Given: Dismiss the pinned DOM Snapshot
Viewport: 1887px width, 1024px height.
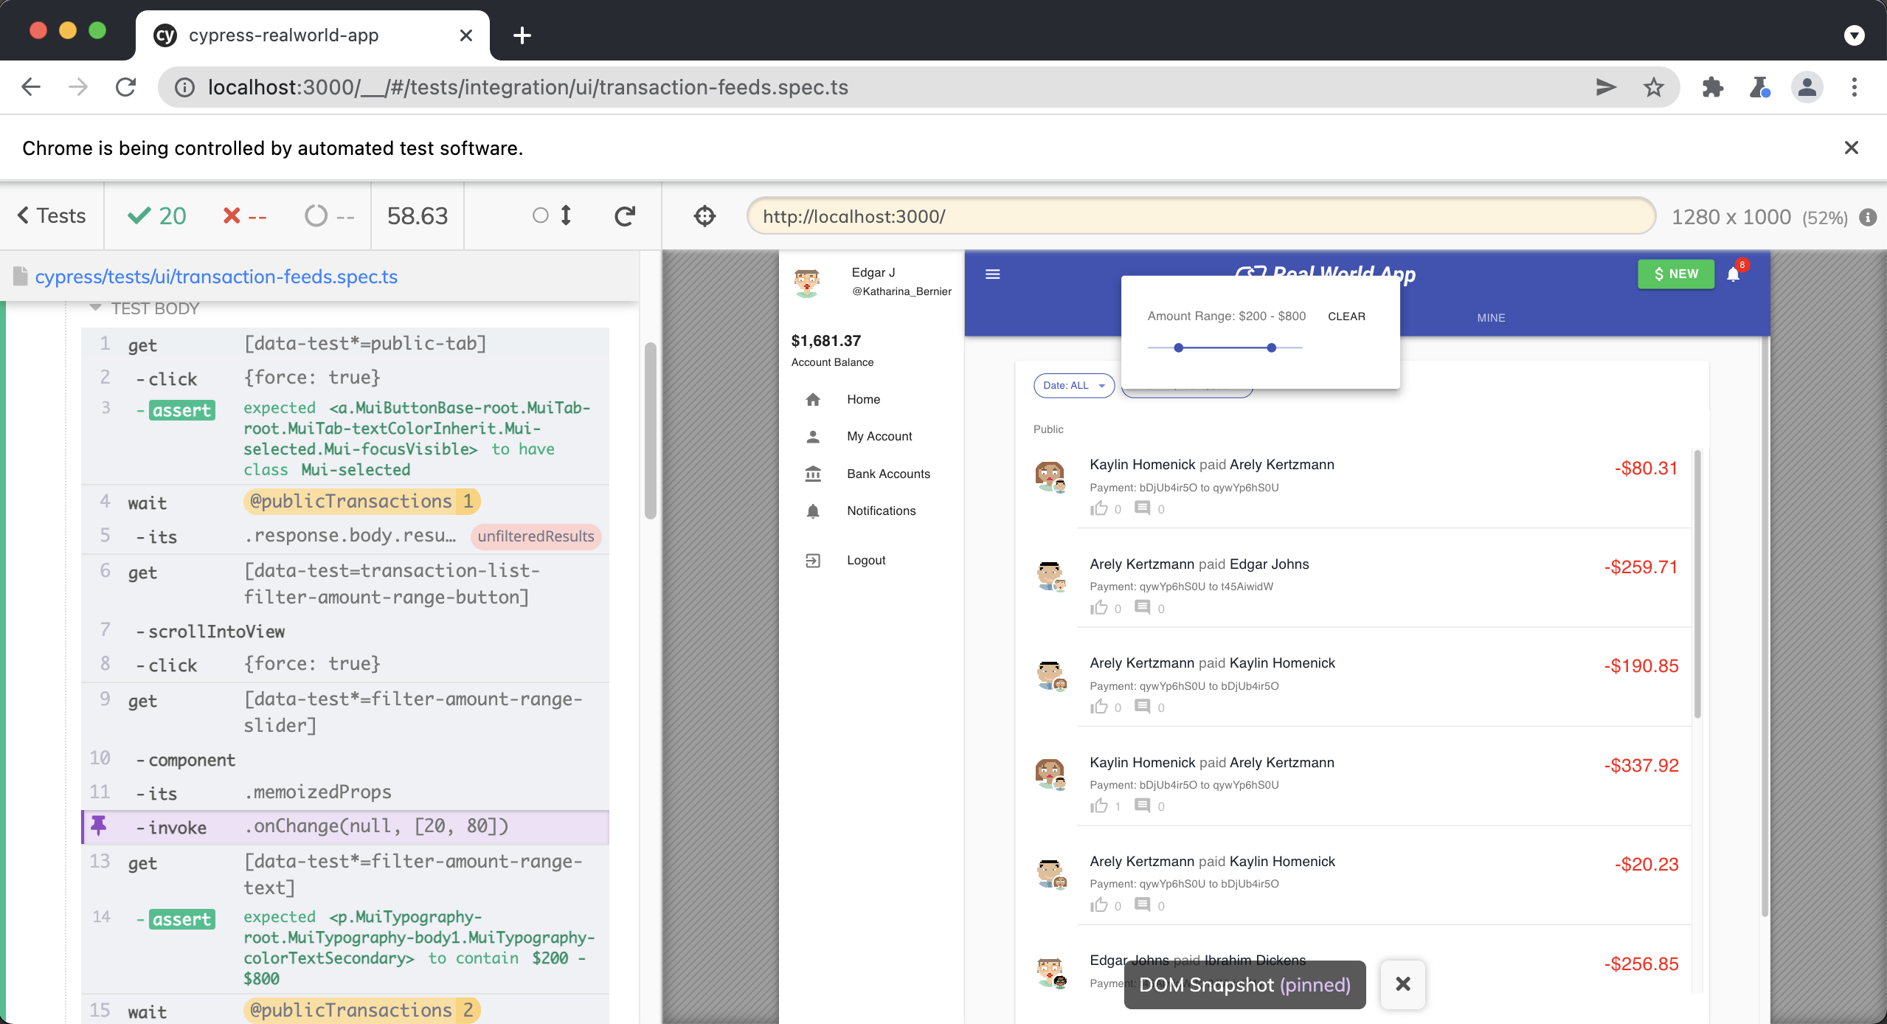Looking at the screenshot, I should pyautogui.click(x=1402, y=983).
